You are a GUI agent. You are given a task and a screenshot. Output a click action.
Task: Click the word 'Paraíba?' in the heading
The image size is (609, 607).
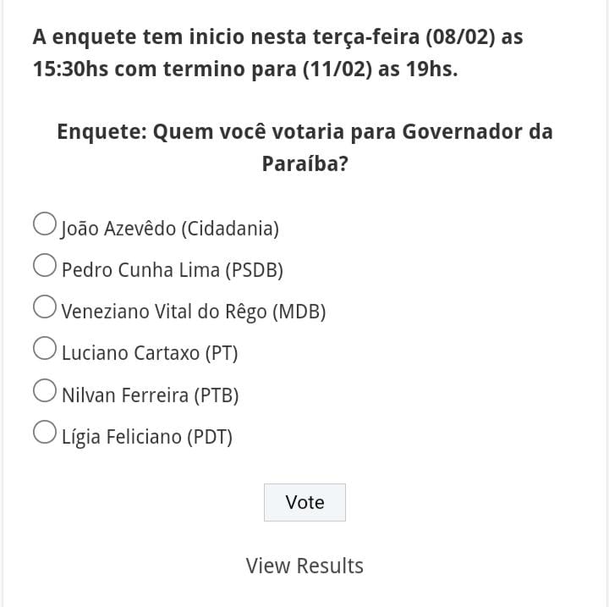coord(304,163)
